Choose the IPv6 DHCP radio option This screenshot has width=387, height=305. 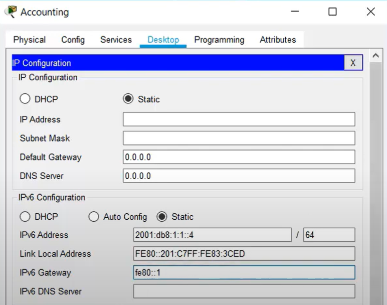pos(25,217)
